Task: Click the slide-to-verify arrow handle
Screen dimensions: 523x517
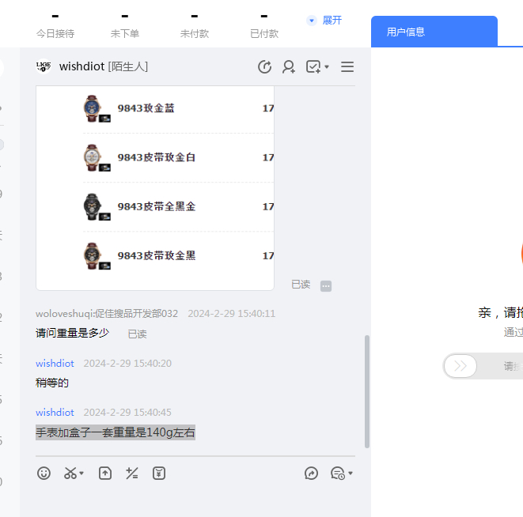Action: [460, 366]
